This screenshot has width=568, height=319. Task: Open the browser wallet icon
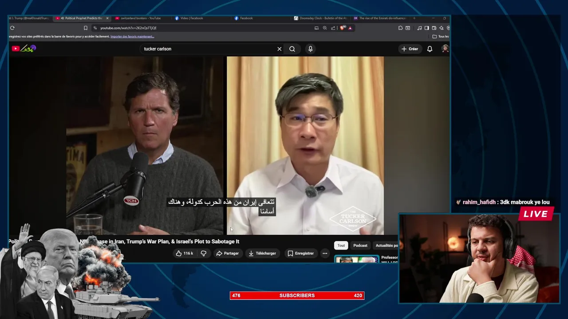point(434,28)
